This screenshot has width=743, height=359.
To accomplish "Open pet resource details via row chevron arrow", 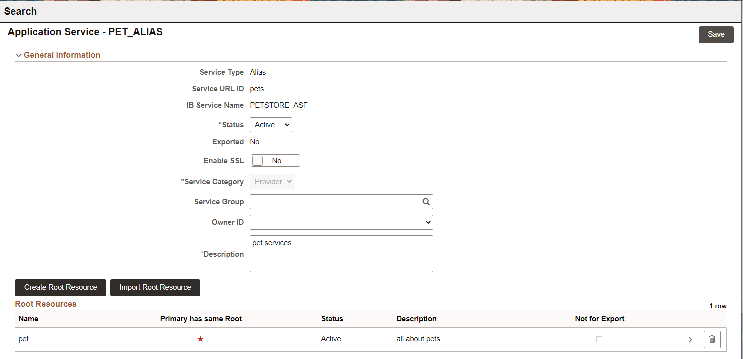I will (690, 339).
